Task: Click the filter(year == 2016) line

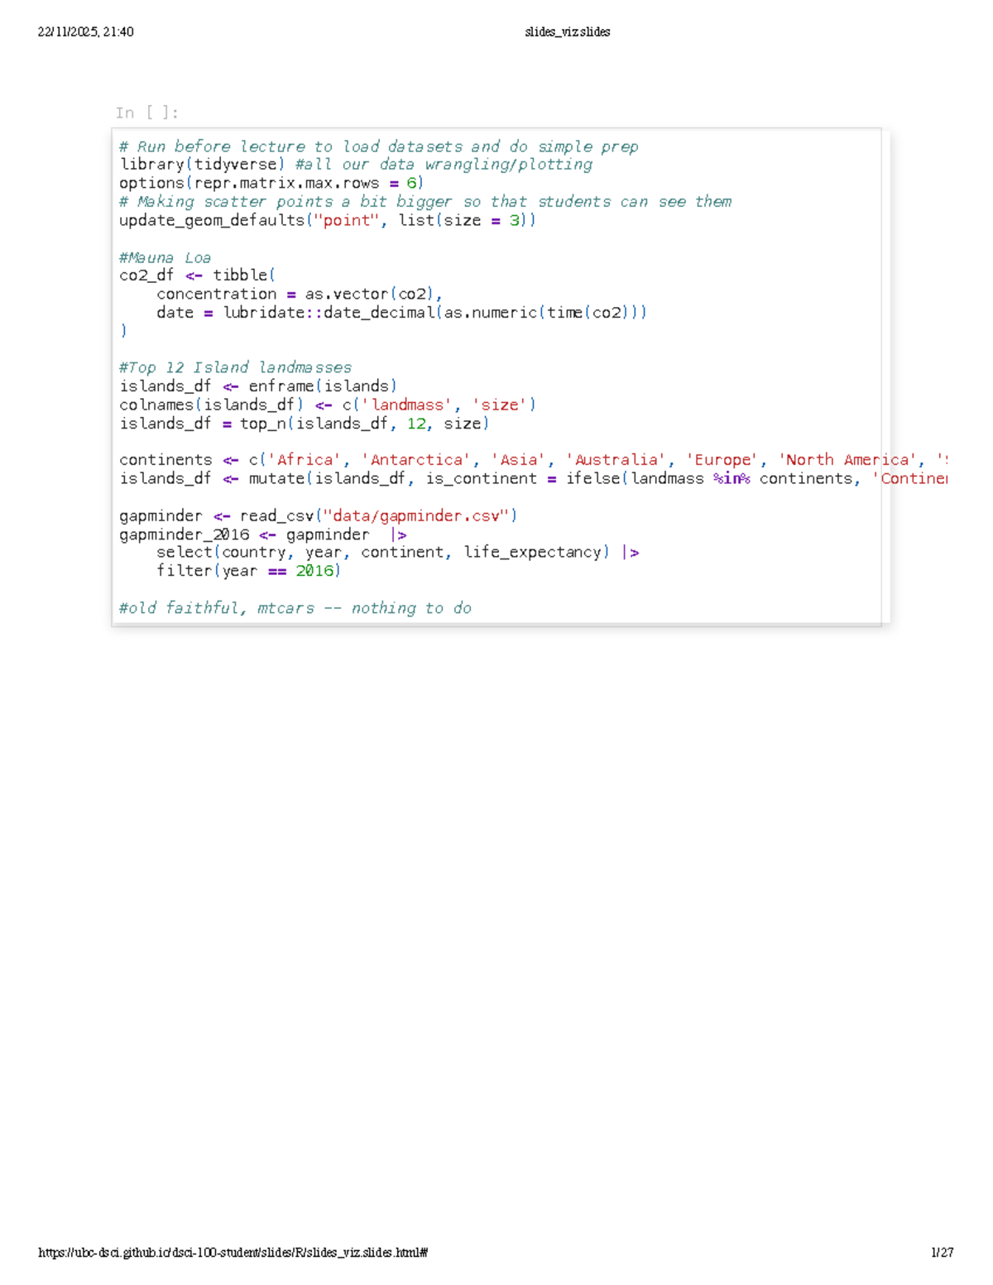Action: coord(248,571)
